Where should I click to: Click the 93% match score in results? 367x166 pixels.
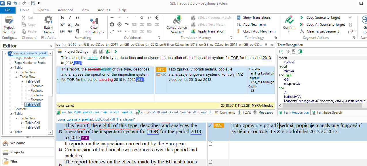tap(161, 69)
